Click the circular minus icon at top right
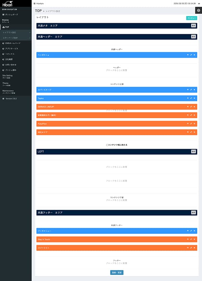The image size is (202, 281). (198, 10)
